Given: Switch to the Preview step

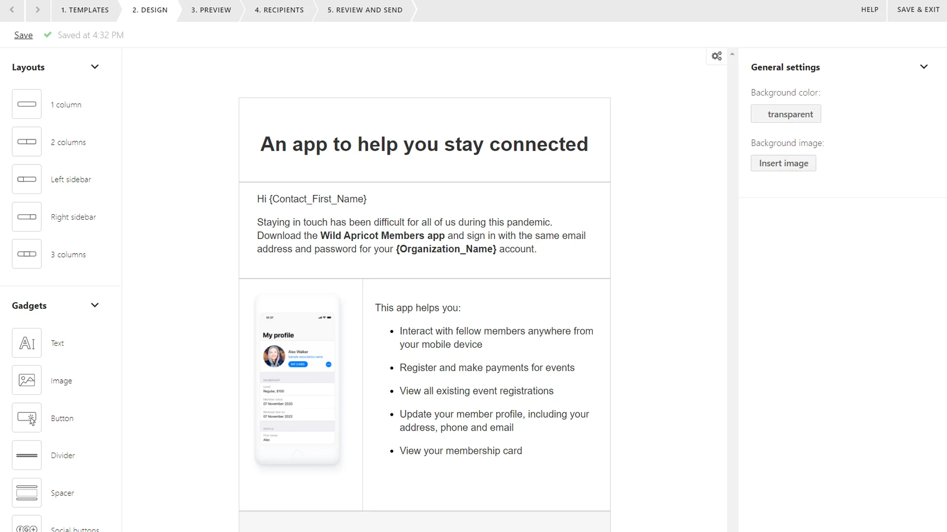Looking at the screenshot, I should click(x=211, y=10).
